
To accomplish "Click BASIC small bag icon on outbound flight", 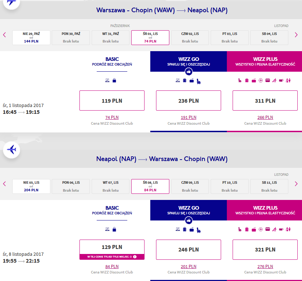I will pyautogui.click(x=114, y=80).
